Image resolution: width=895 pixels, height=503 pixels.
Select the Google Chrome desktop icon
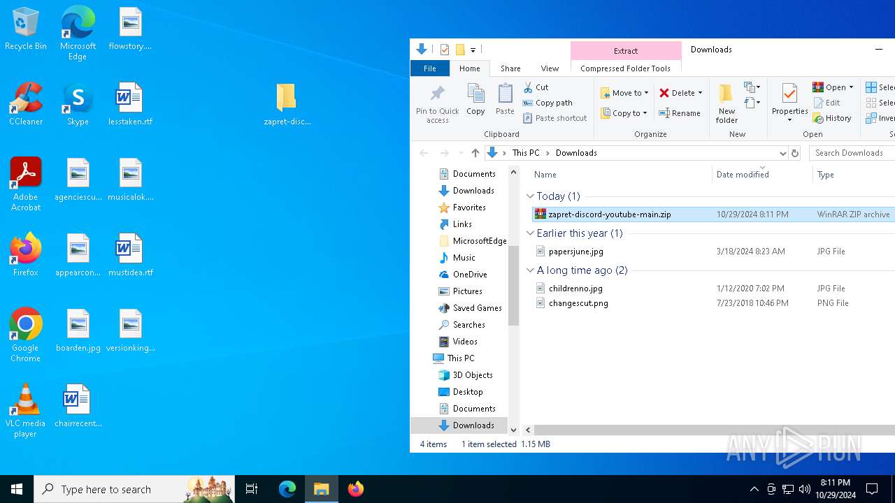coord(26,335)
